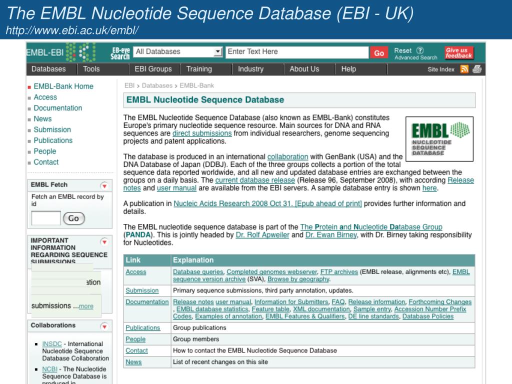The image size is (512, 384).
Task: Open the All Databases dropdown
Action: click(x=178, y=51)
